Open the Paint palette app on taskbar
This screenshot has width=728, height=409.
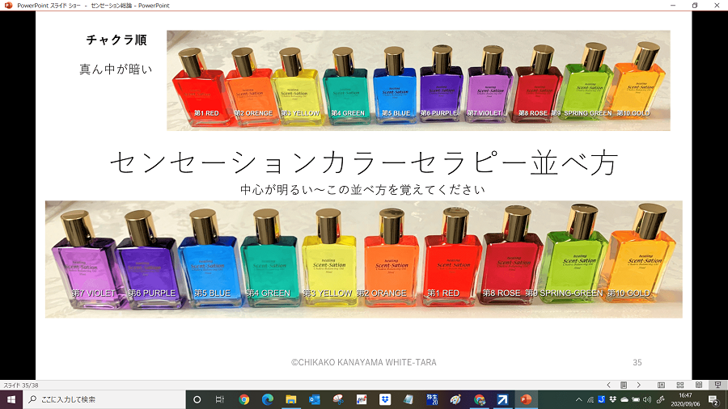(455, 399)
